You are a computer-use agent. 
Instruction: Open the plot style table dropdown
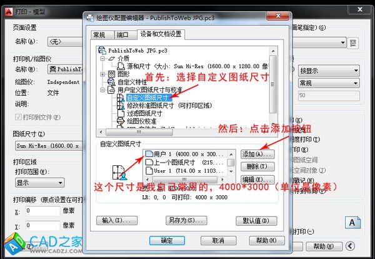point(320,43)
